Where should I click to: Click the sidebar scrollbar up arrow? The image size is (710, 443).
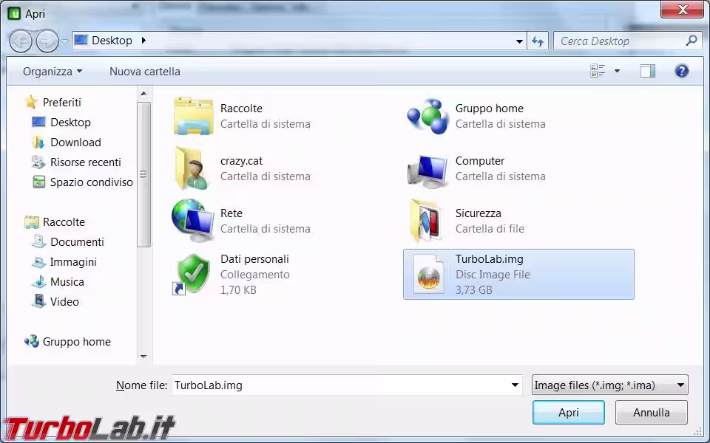(143, 94)
